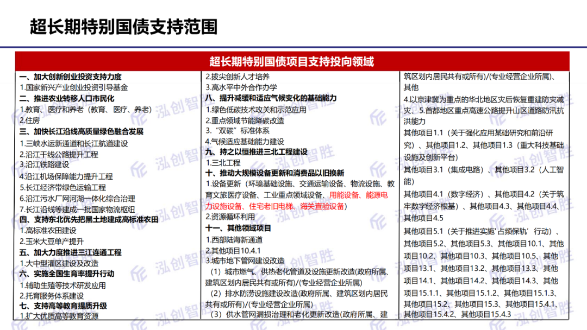Select the line 2.住房
The height and width of the screenshot is (330, 587).
[29, 120]
